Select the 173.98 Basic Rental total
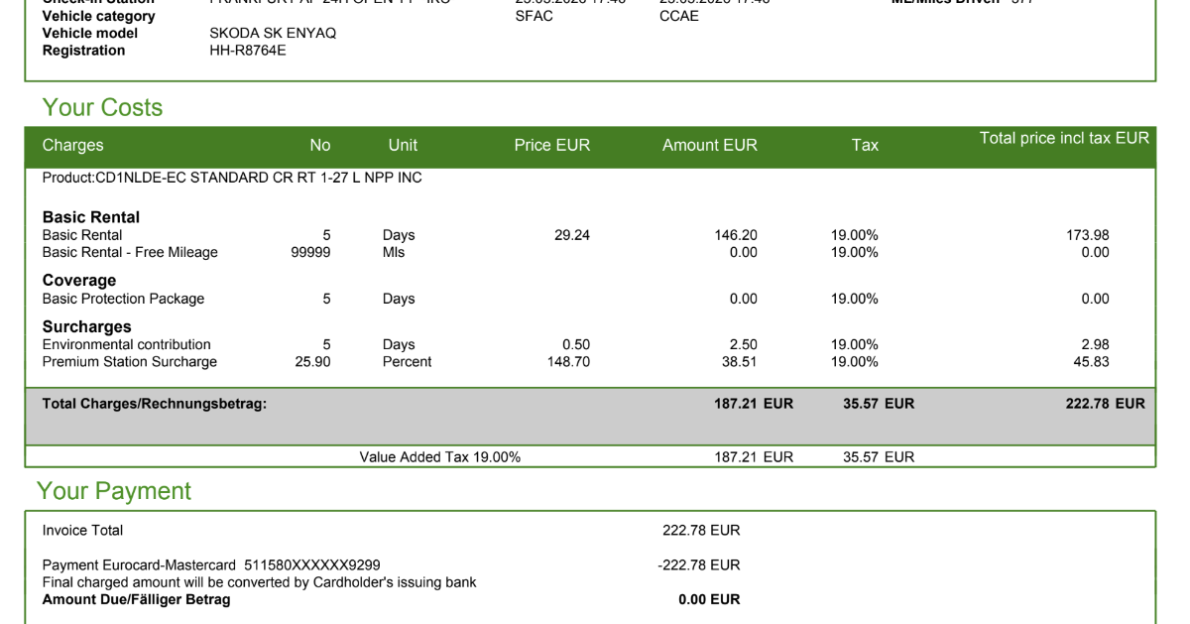The height and width of the screenshot is (624, 1190). 1087,235
